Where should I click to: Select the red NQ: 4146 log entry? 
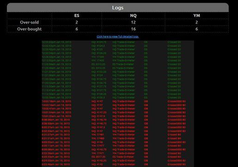[x=113, y=142]
